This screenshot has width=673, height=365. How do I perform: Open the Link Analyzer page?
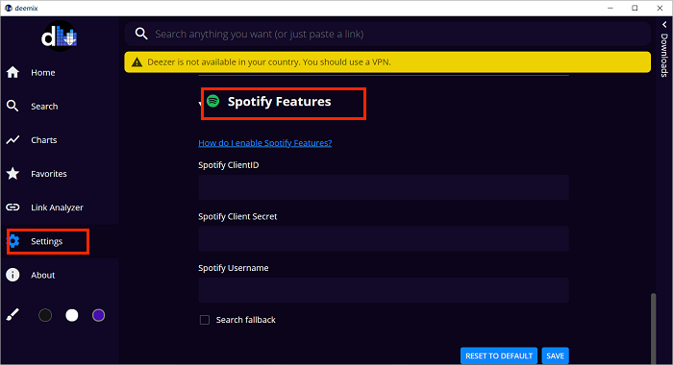(x=57, y=207)
